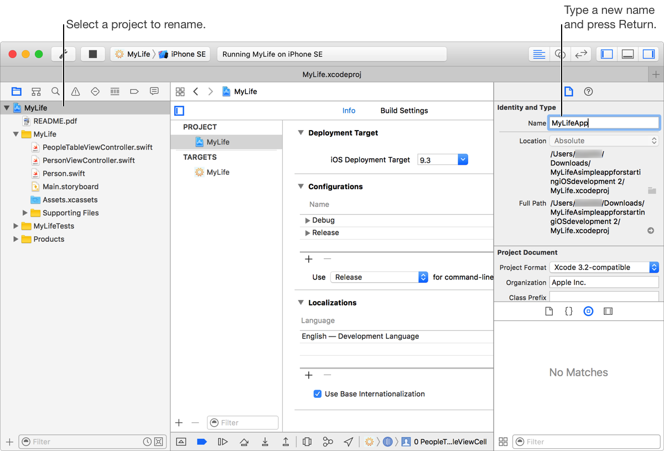664x451 pixels.
Task: Switch to the Build Settings tab
Action: click(404, 111)
